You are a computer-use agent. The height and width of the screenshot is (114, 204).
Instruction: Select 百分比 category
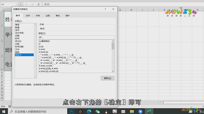pyautogui.click(x=24, y=41)
